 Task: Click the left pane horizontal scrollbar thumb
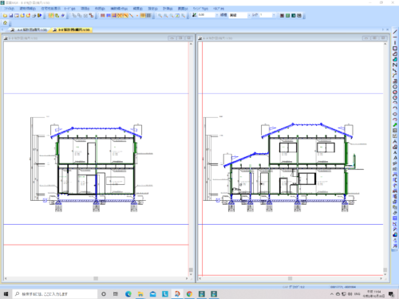96,278
